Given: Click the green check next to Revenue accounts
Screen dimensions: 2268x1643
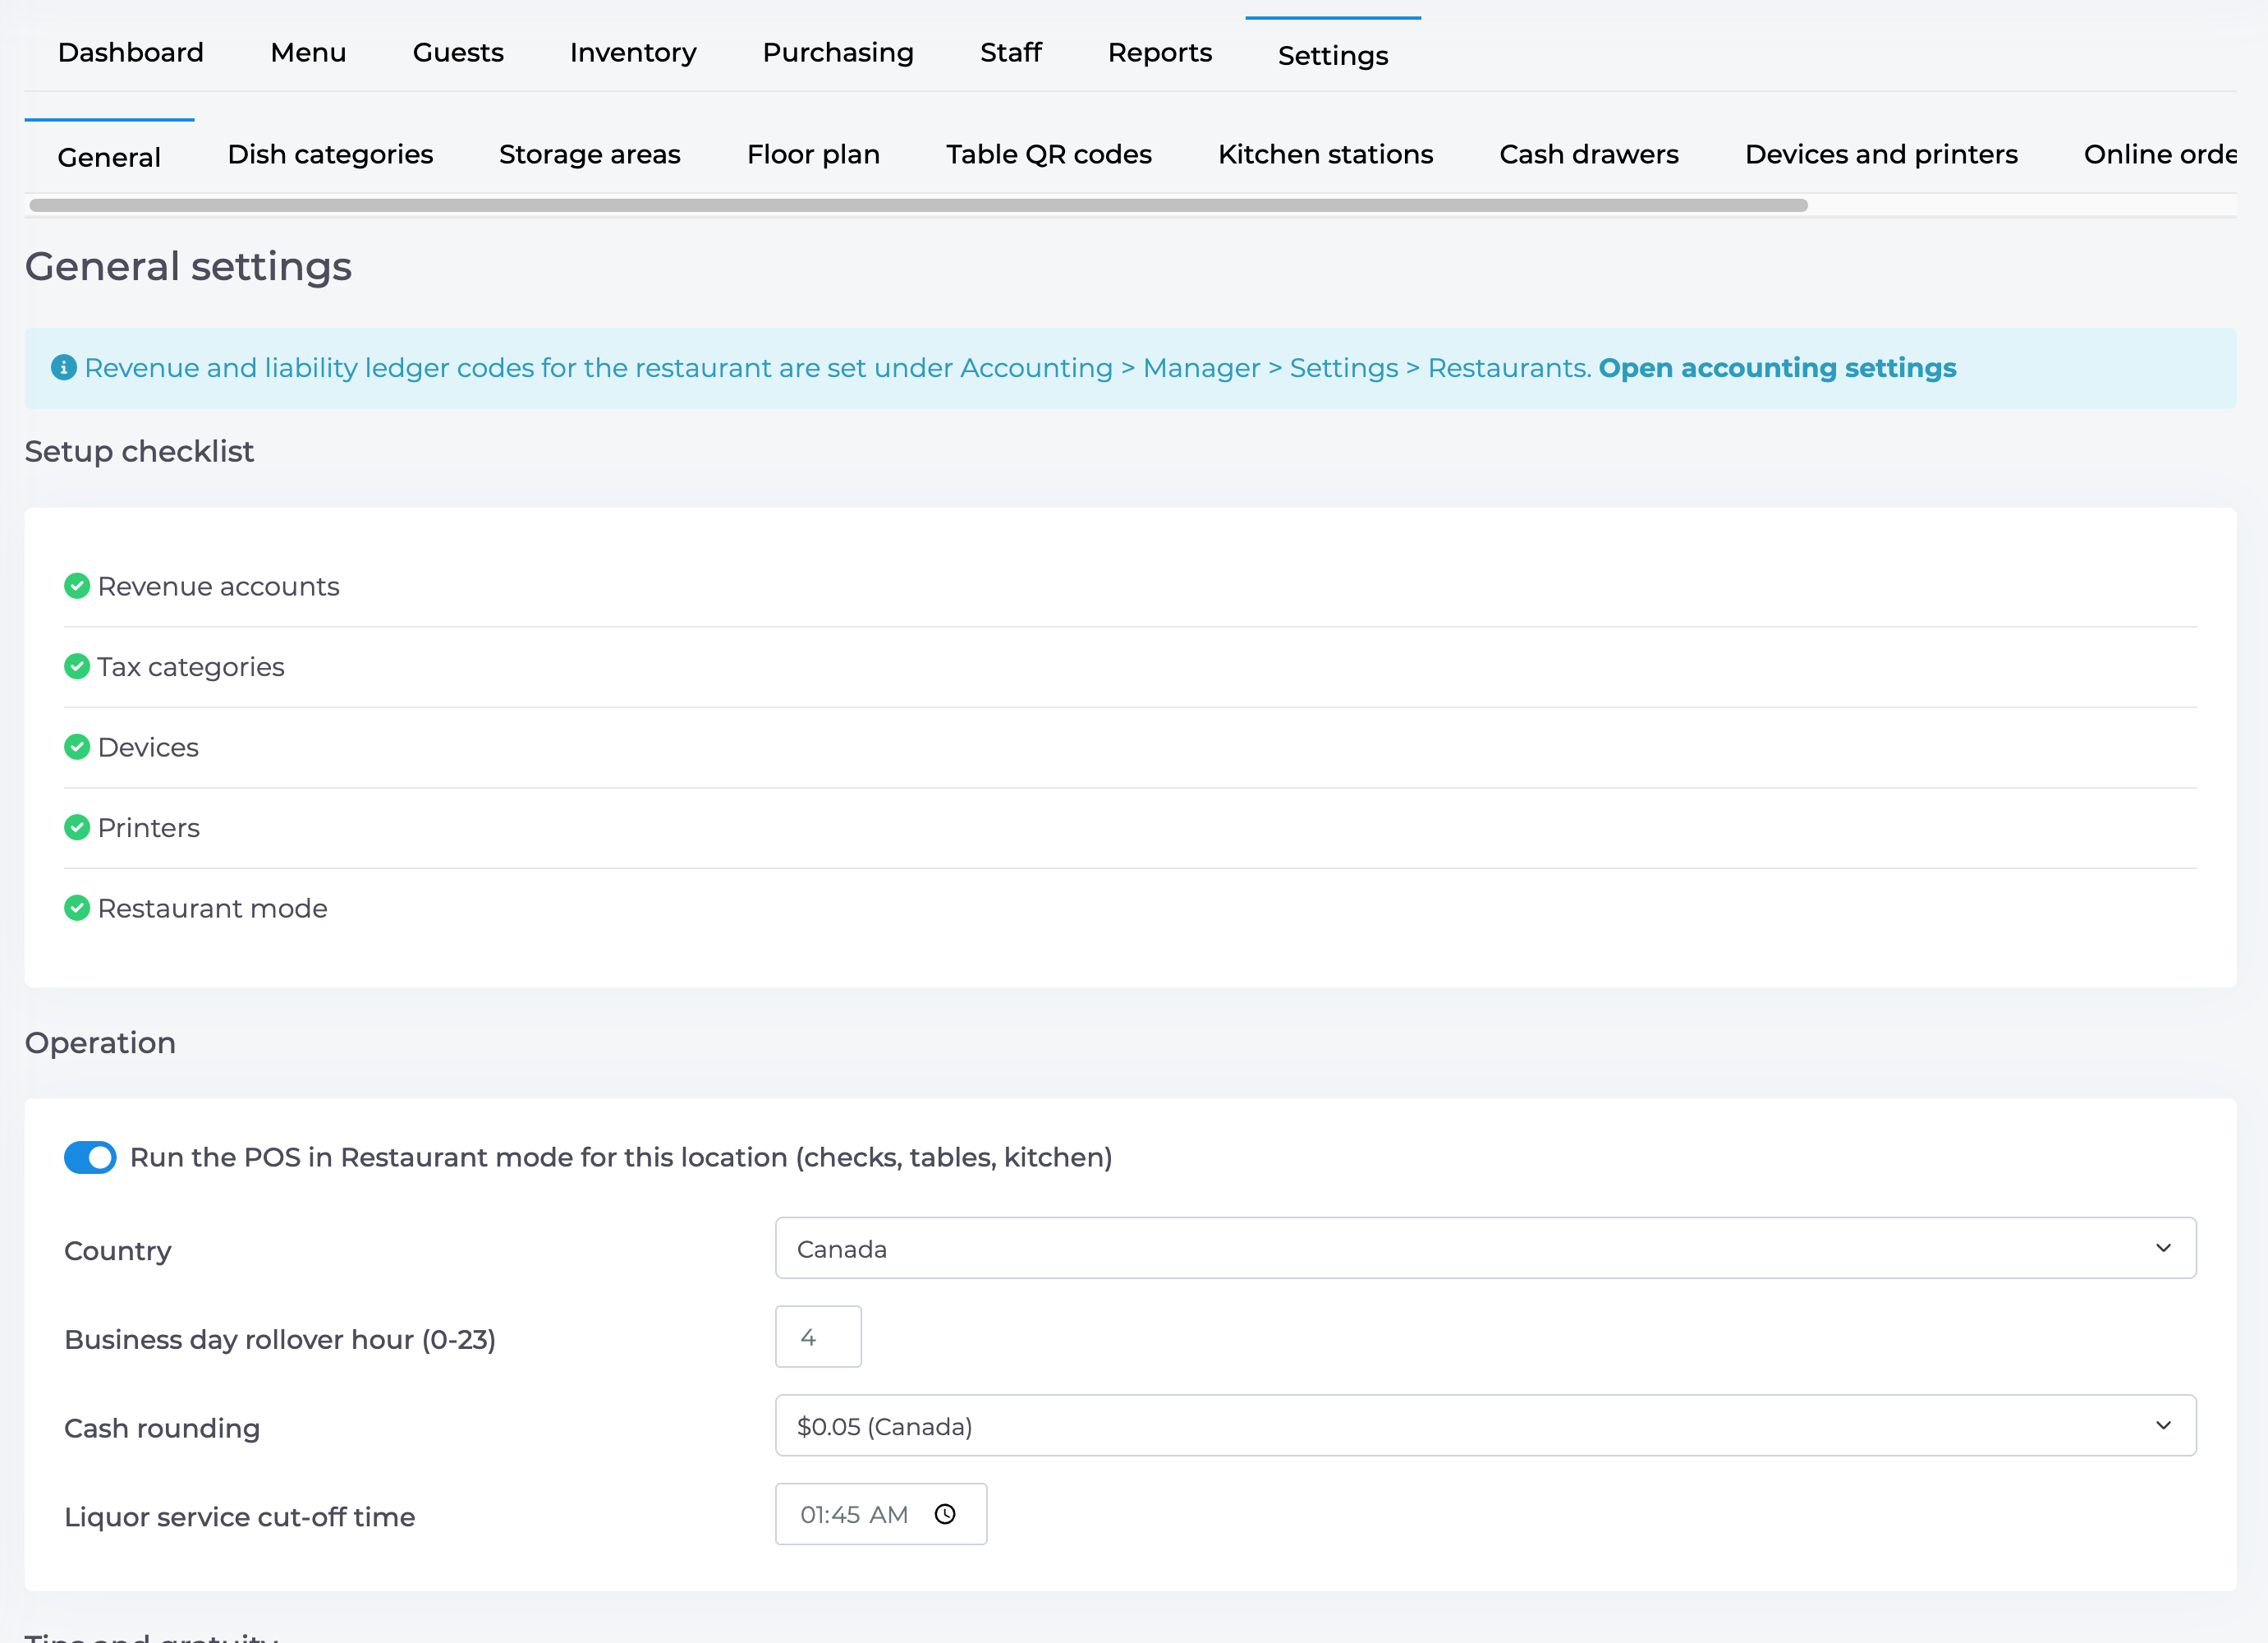Looking at the screenshot, I should click(x=77, y=587).
